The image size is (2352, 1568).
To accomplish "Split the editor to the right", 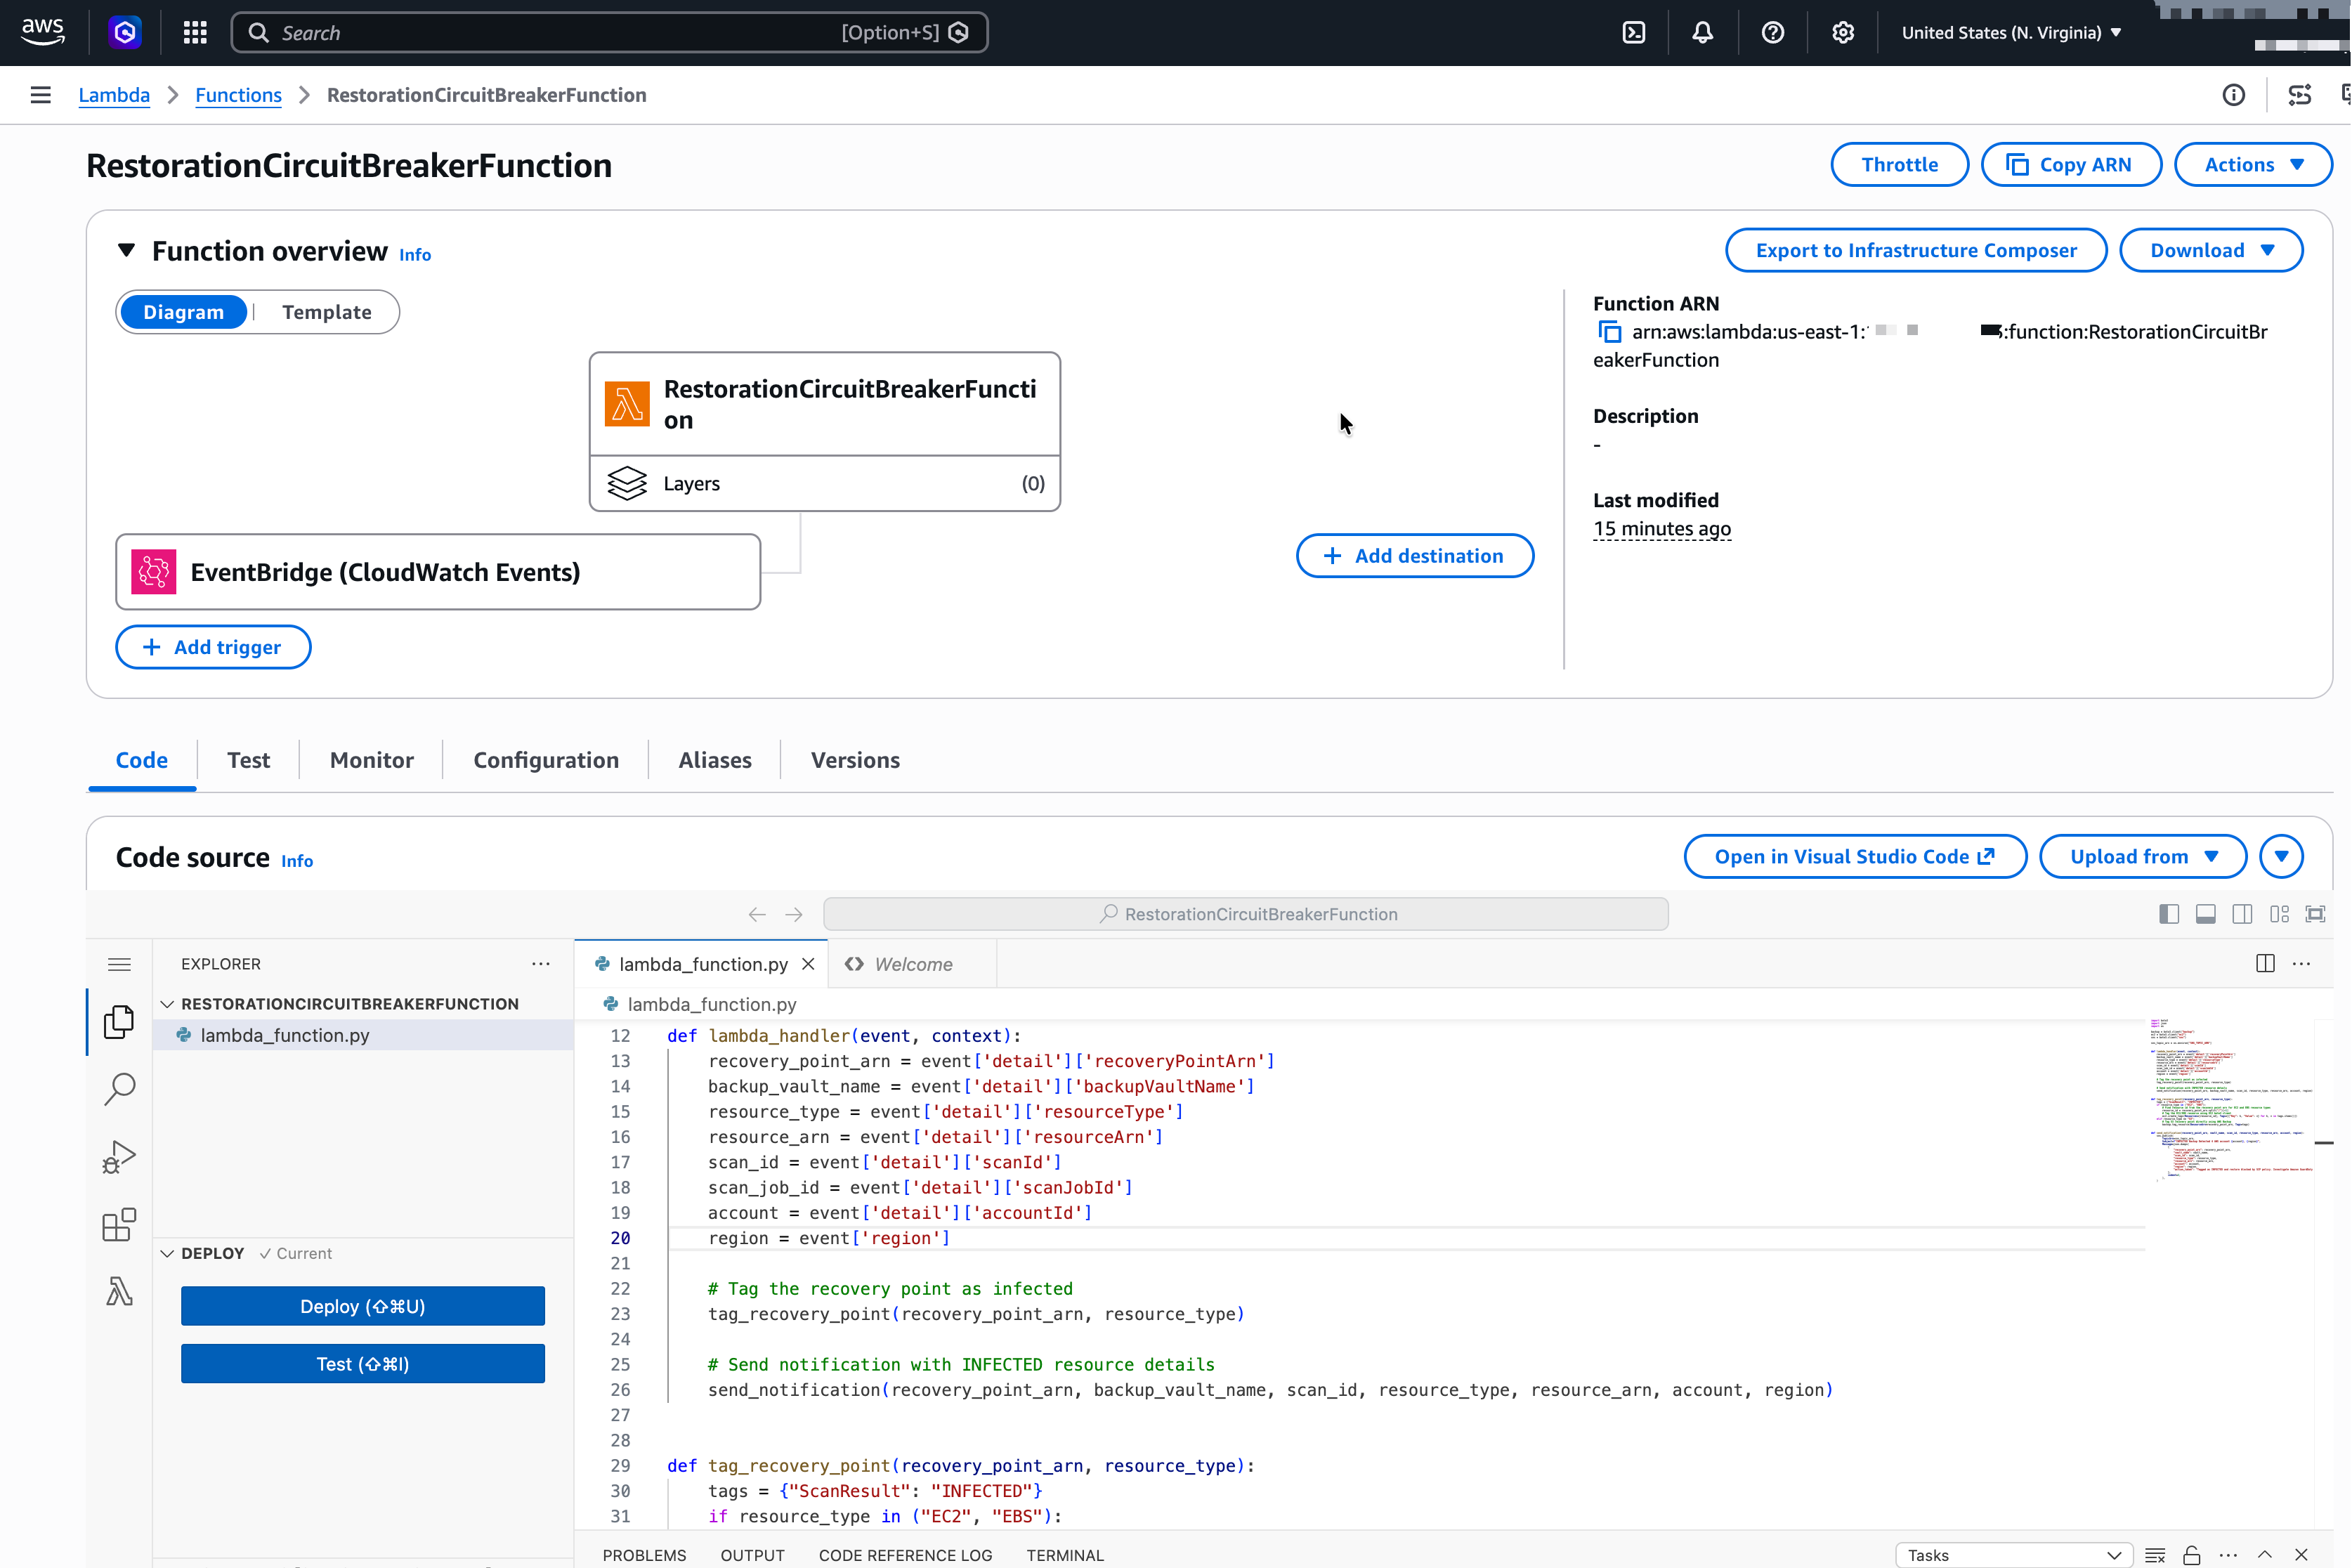I will pos(2265,964).
